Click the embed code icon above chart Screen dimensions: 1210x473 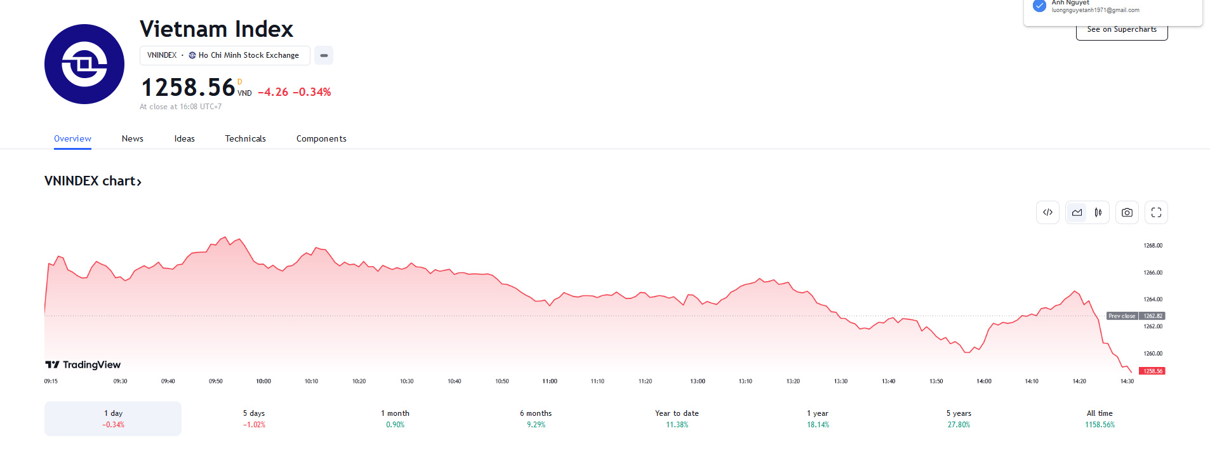(x=1047, y=213)
